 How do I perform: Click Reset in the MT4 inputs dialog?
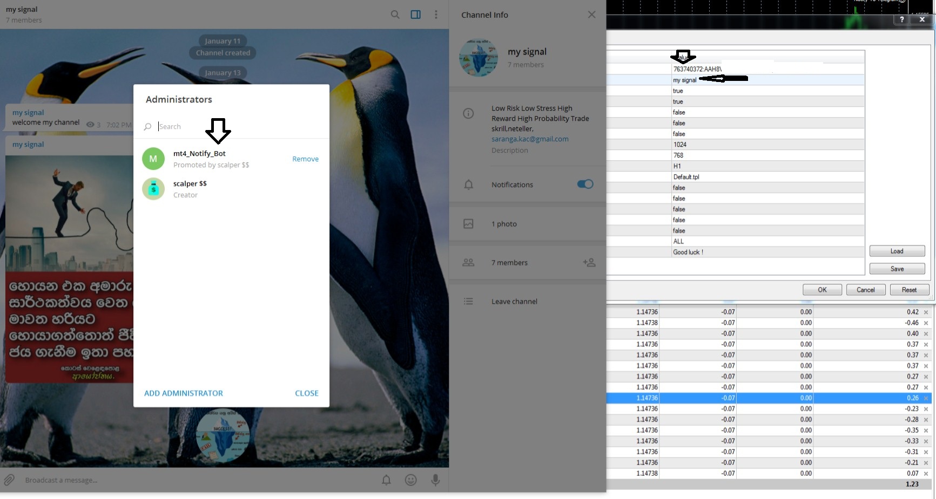coord(909,290)
